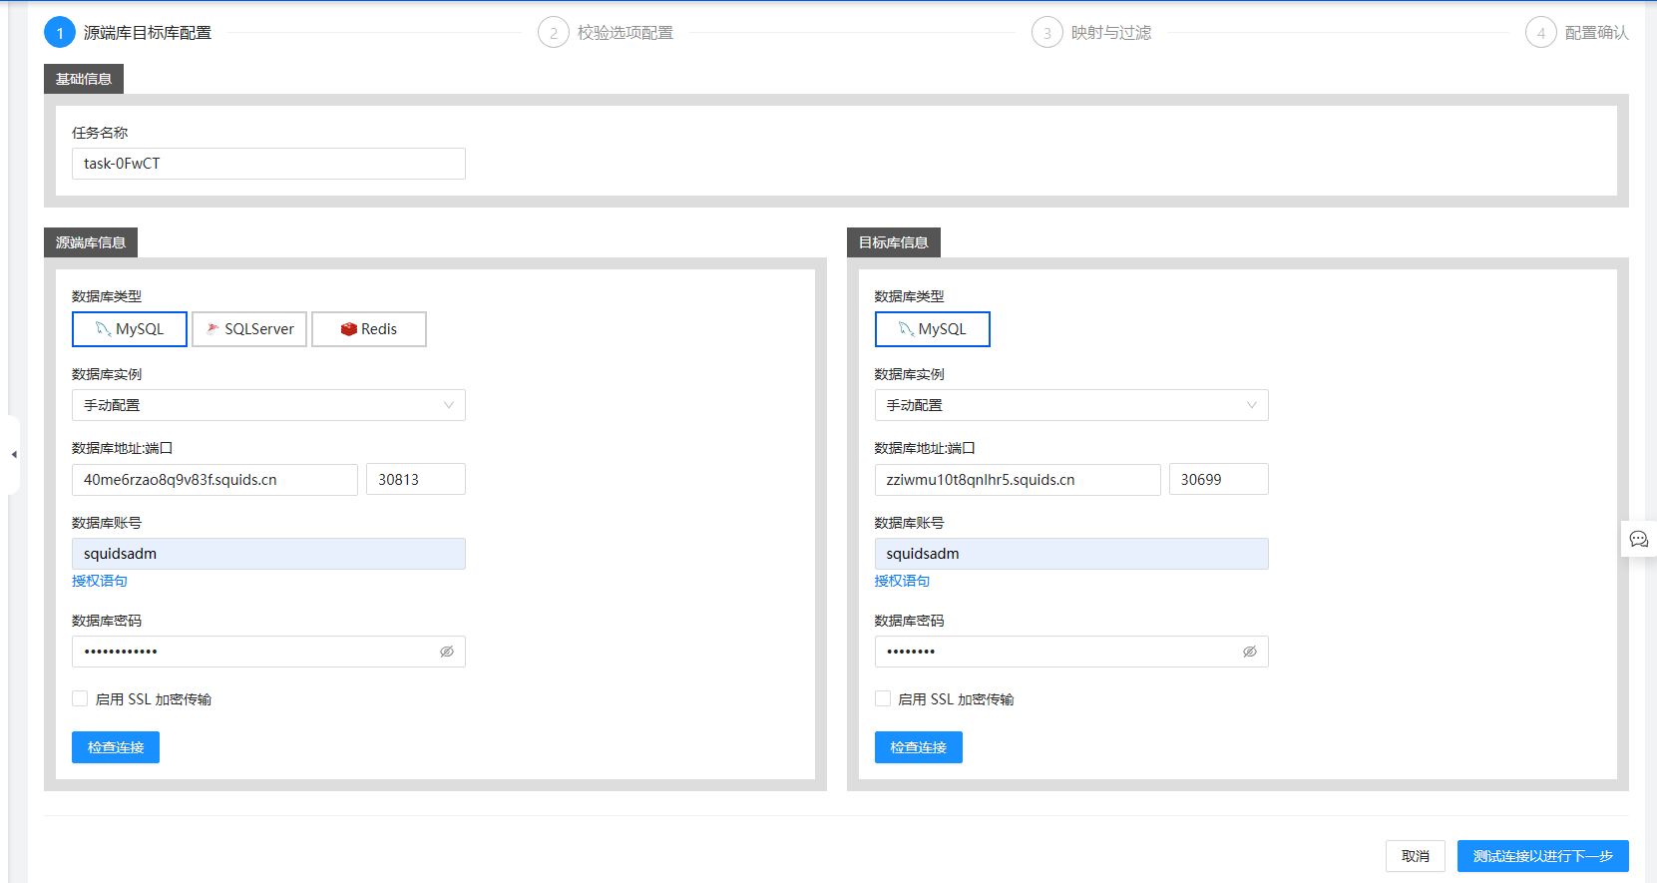Go to step 4 配置确认
The image size is (1657, 883).
point(1577,33)
